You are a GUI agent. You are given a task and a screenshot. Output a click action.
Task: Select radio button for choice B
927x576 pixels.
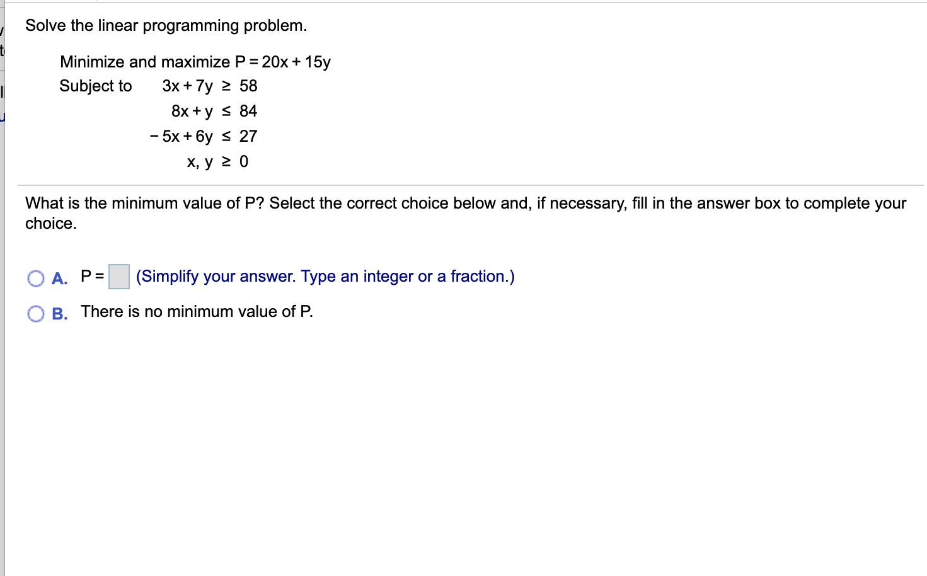coord(36,313)
